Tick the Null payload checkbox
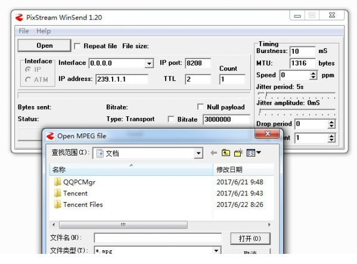The width and height of the screenshot is (357, 264). click(x=200, y=107)
